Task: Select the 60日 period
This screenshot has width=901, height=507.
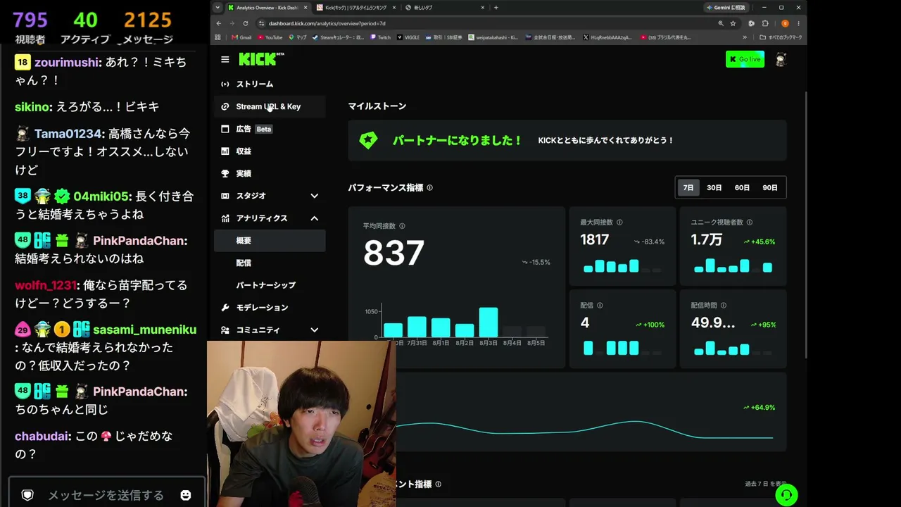Action: click(x=742, y=188)
